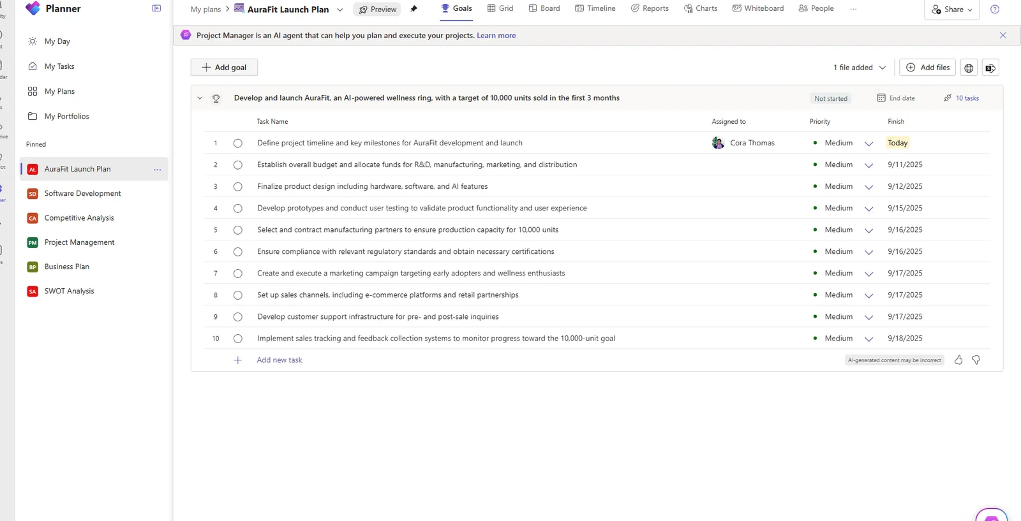Click the 9/18/2025 finish date

point(905,339)
